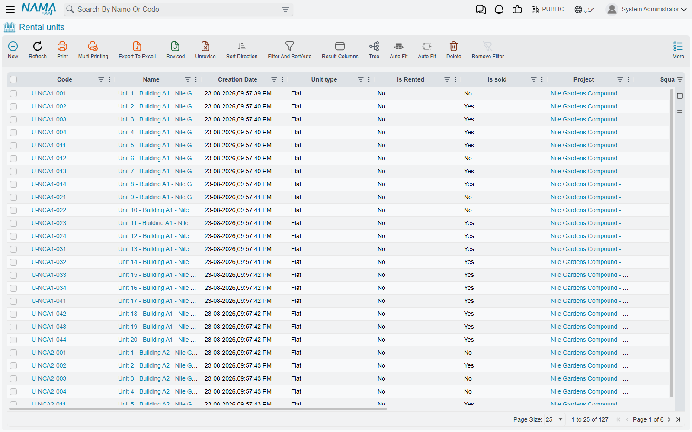Select checkbox for row U-NCA1-003

[13, 120]
